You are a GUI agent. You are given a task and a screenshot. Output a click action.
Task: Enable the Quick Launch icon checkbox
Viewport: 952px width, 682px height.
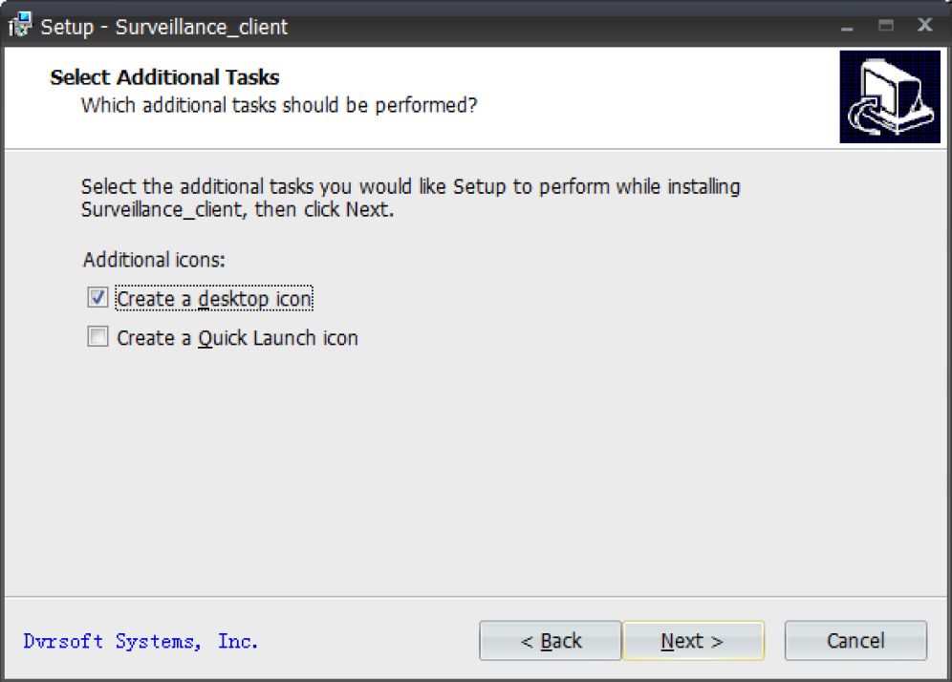(x=97, y=337)
